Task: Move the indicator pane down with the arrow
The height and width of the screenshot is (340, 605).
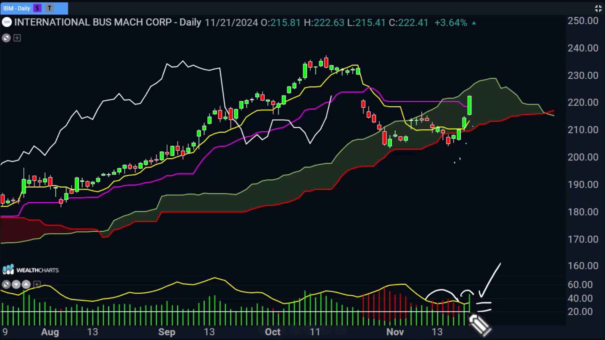Action: 16,285
